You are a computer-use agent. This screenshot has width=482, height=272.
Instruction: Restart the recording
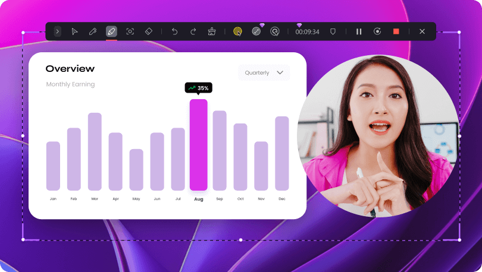point(377,31)
